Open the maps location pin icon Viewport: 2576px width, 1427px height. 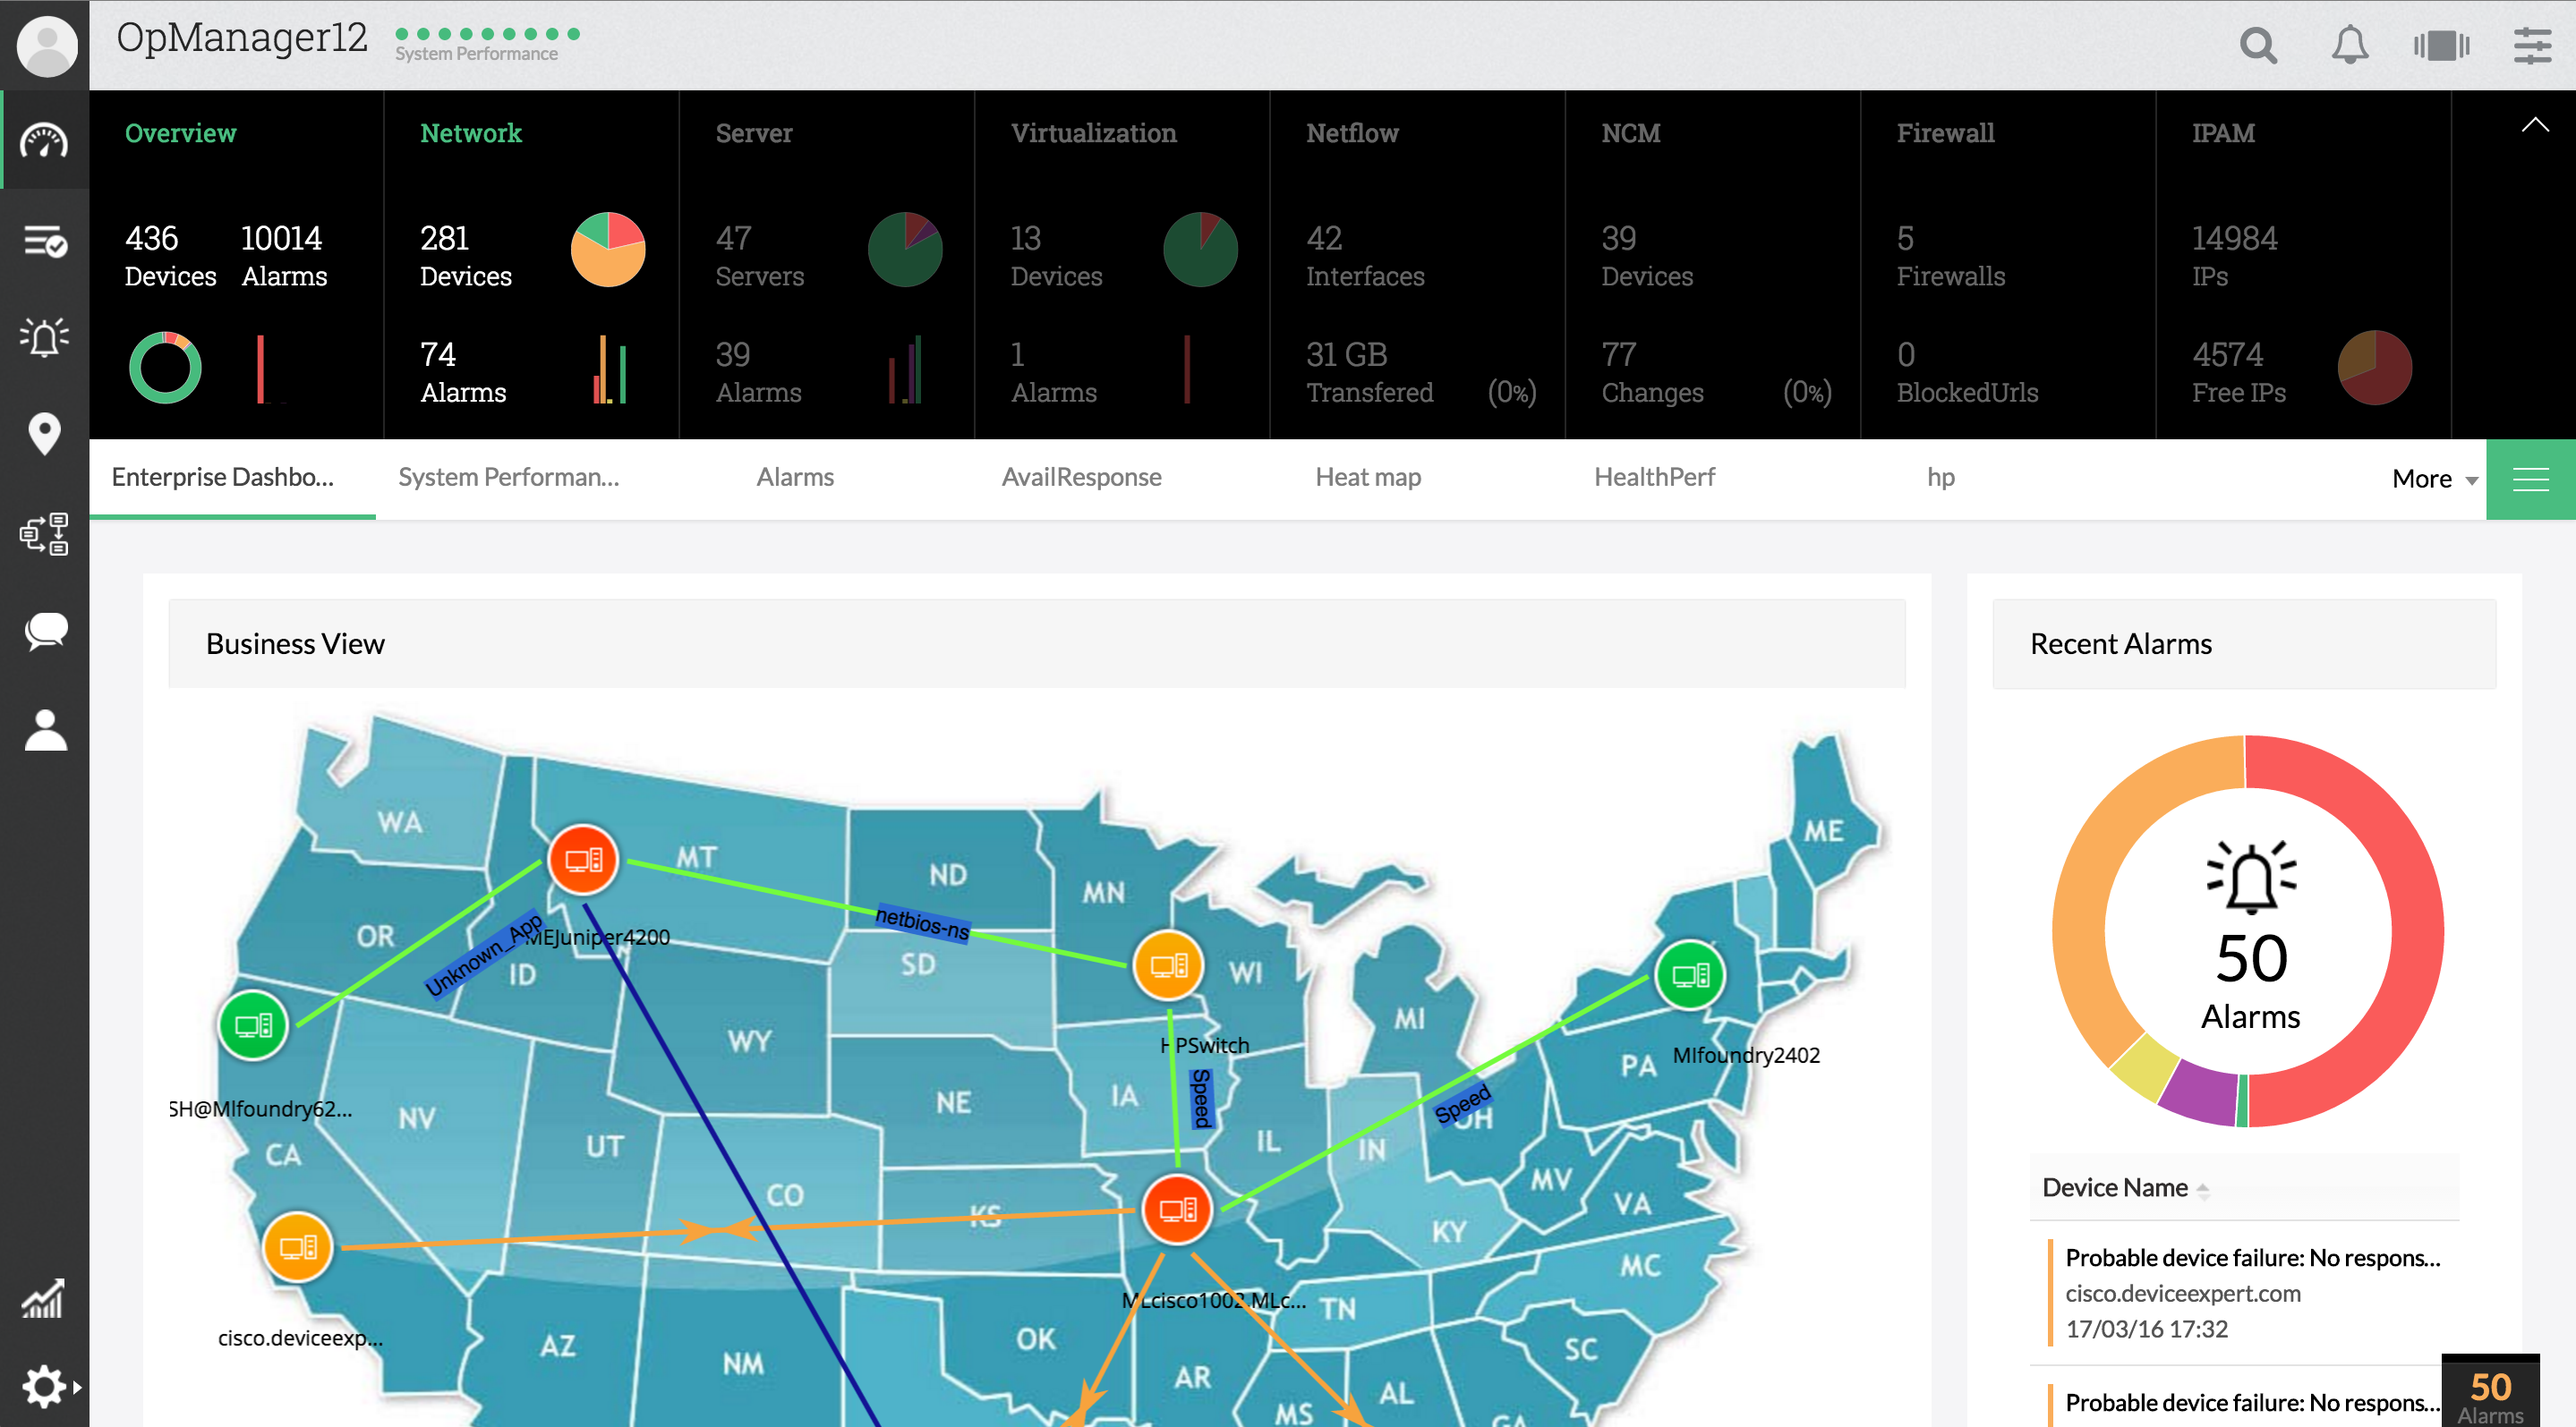click(44, 434)
